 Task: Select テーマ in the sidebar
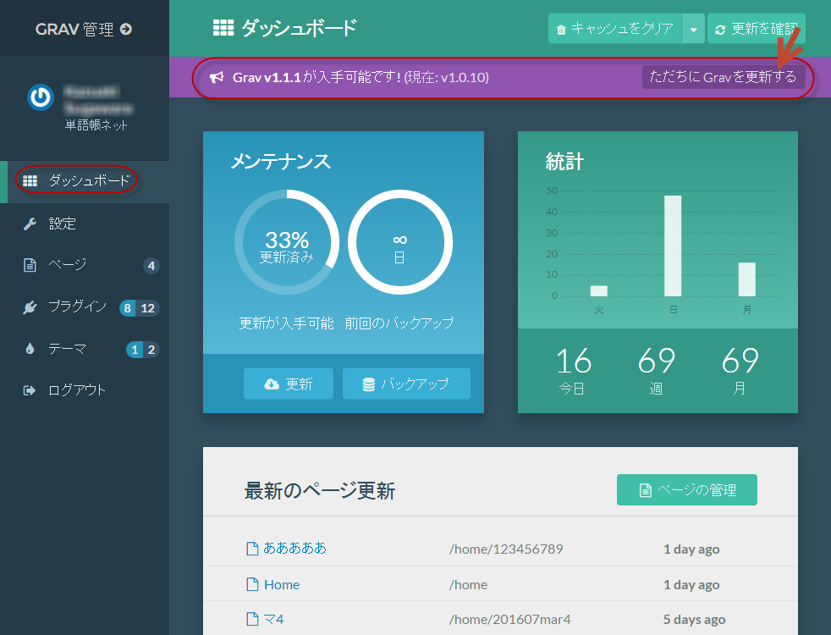[x=68, y=349]
